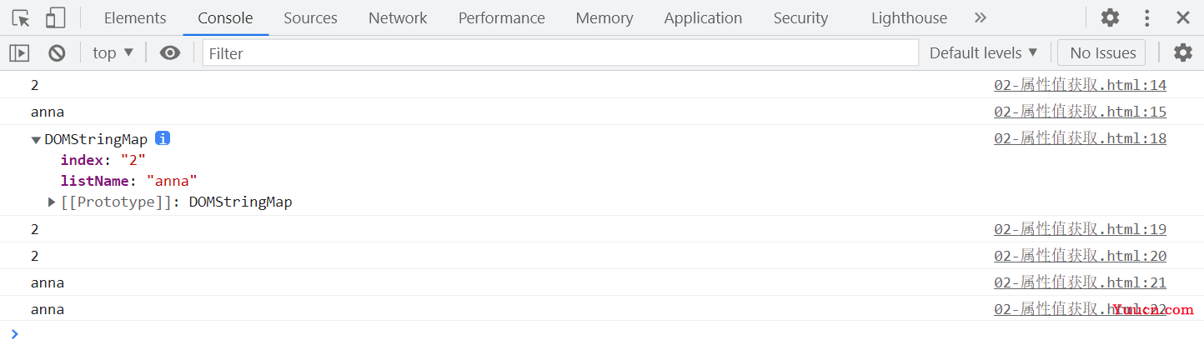Open source link 02-属性值获取.html:14
The image size is (1204, 355).
coord(1080,85)
